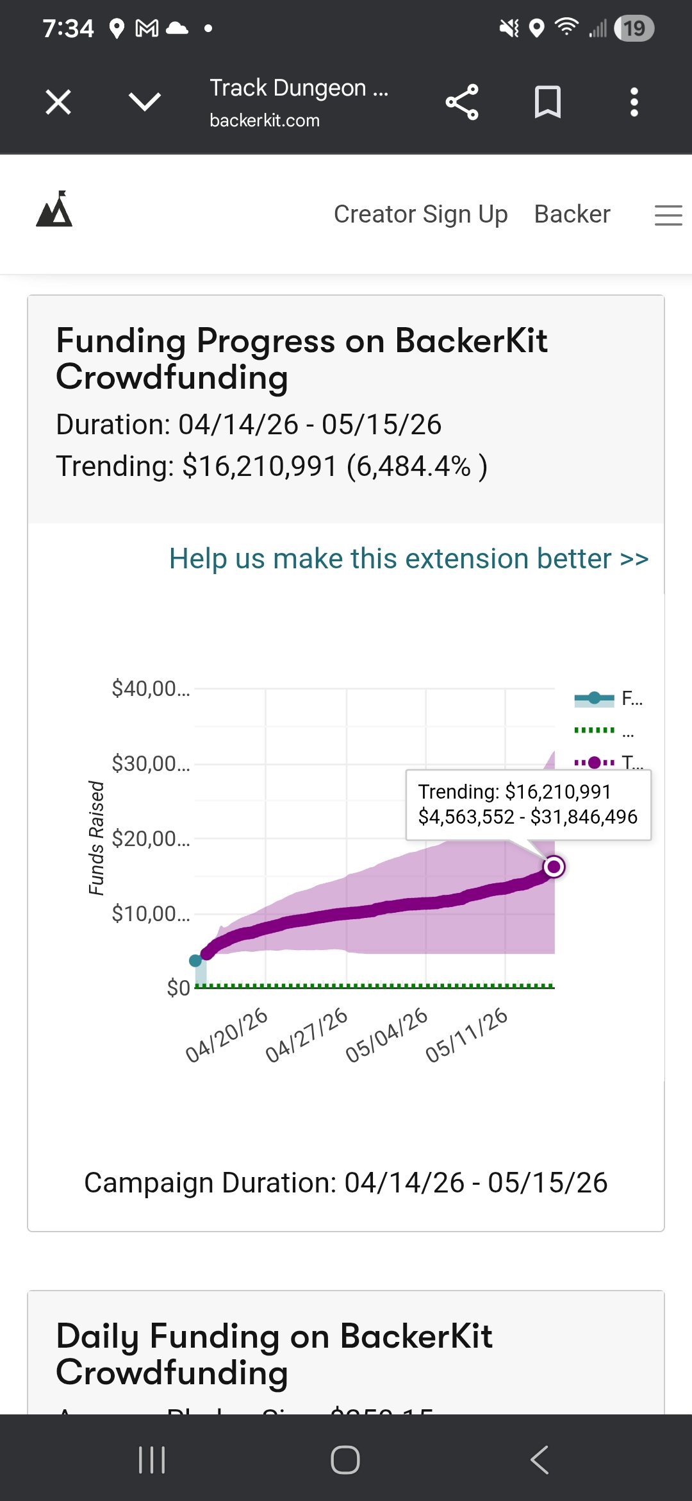Select the purple trending endpoint marker
This screenshot has height=1501, width=692.
click(554, 867)
